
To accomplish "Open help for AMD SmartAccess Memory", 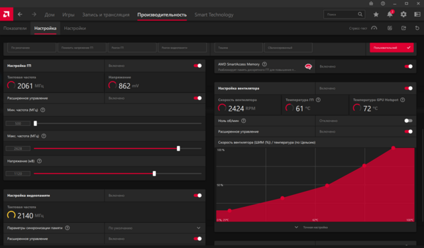I will pyautogui.click(x=264, y=64).
